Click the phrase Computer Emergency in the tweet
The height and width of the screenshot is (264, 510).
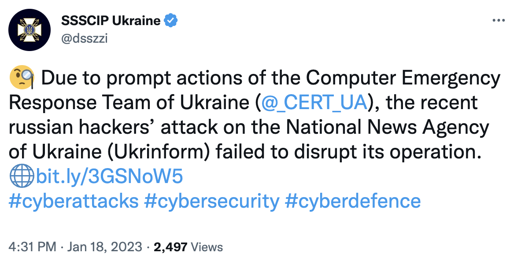403,78
